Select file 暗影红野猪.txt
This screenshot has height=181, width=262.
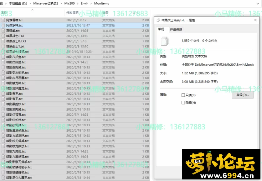coord(75,125)
